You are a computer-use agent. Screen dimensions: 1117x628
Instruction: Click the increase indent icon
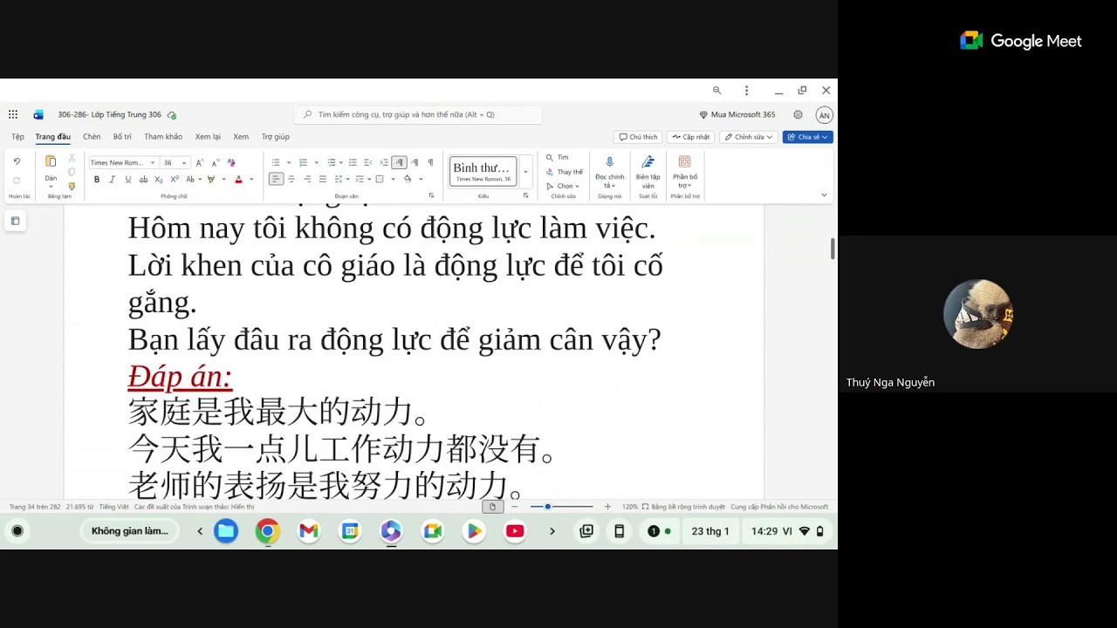coord(384,162)
